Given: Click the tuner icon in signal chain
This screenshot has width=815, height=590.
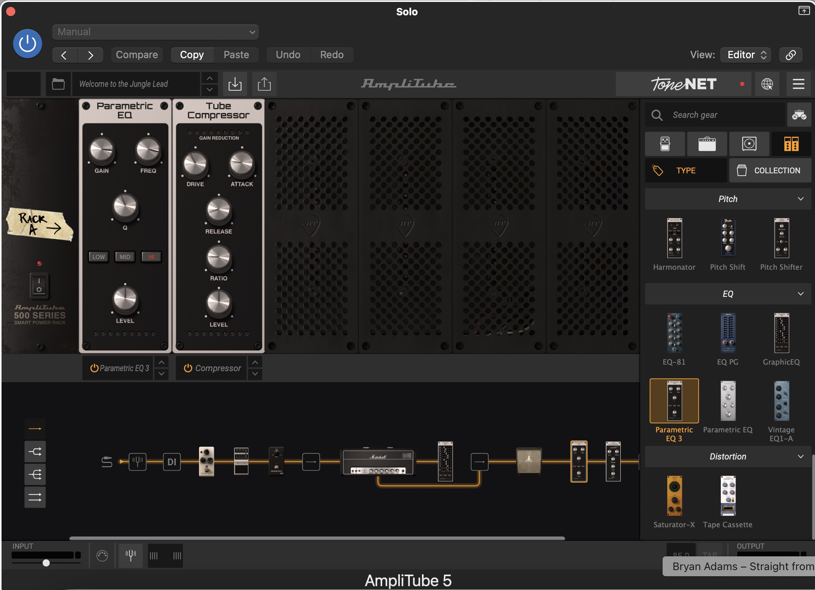Looking at the screenshot, I should coord(137,461).
